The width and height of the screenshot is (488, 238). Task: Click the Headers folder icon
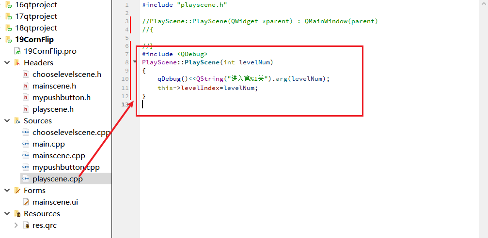point(17,63)
